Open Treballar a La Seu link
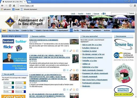The width and height of the screenshot is (137, 98). click(x=90, y=61)
